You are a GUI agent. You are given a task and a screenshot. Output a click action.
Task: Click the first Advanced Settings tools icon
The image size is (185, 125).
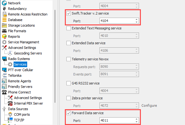(x=4, y=48)
